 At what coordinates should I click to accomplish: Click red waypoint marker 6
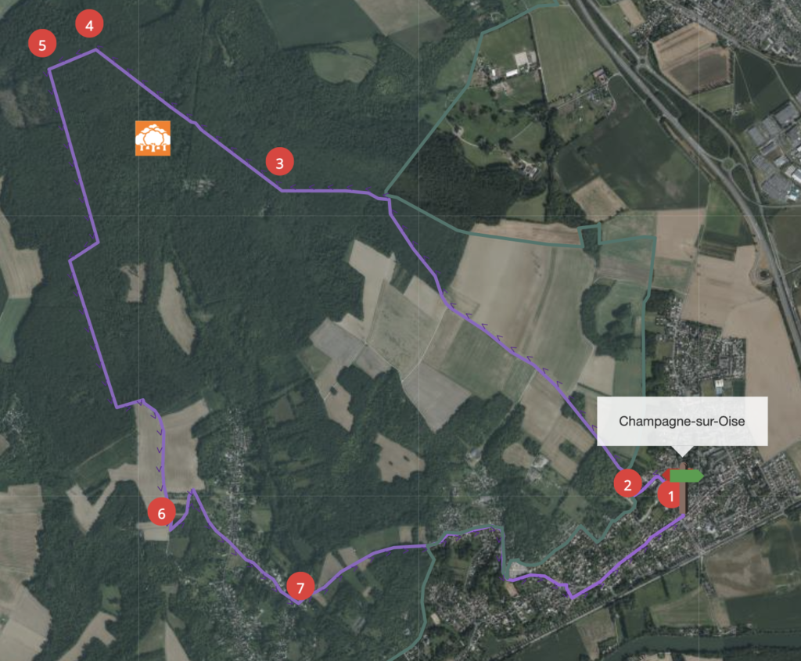[161, 512]
